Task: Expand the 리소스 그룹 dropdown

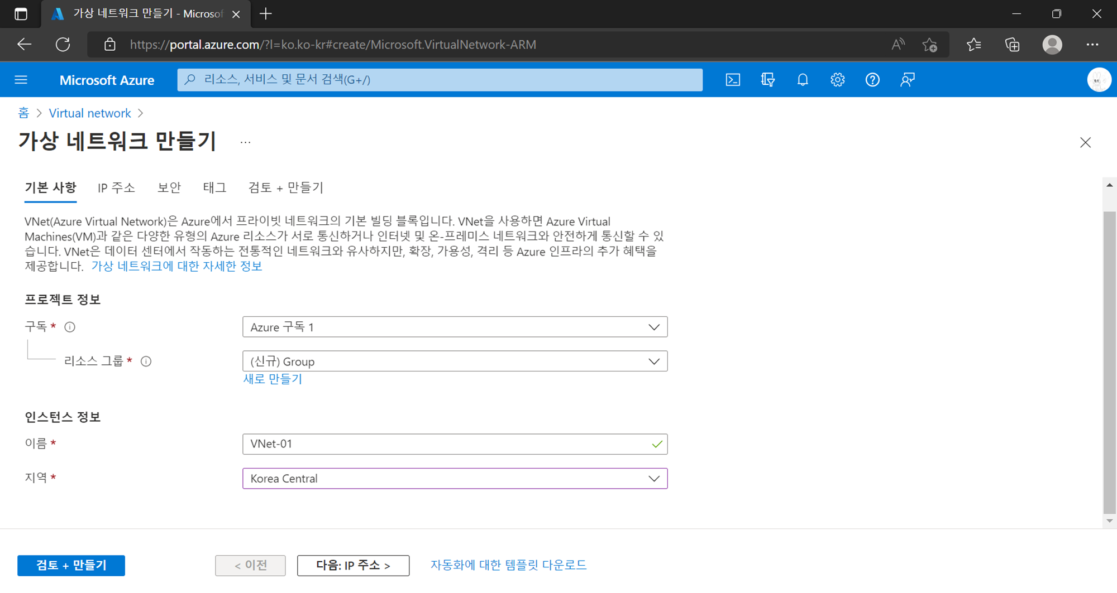Action: point(455,361)
